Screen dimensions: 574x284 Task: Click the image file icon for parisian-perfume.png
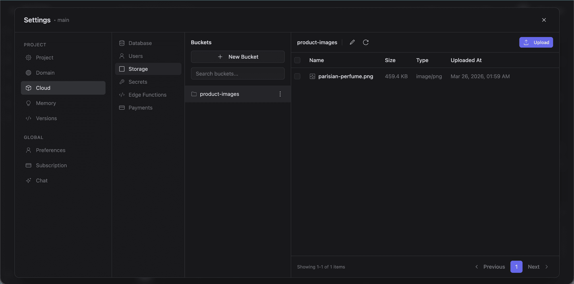[x=312, y=76]
